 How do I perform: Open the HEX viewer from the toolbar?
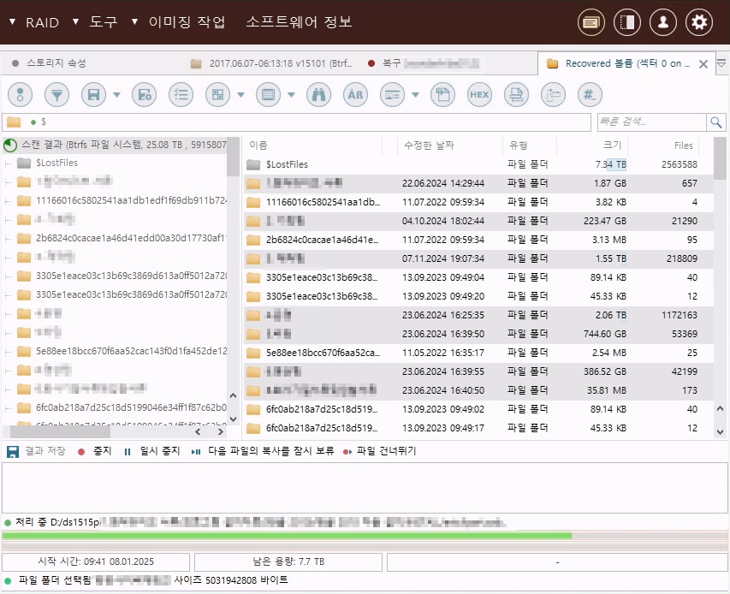click(x=479, y=95)
